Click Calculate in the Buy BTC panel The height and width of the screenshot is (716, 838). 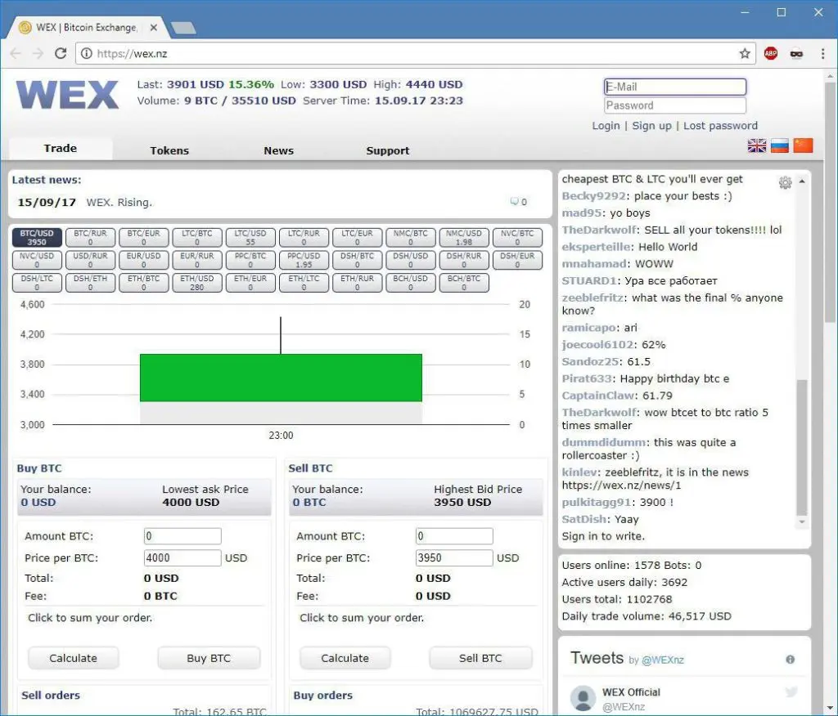pos(73,658)
